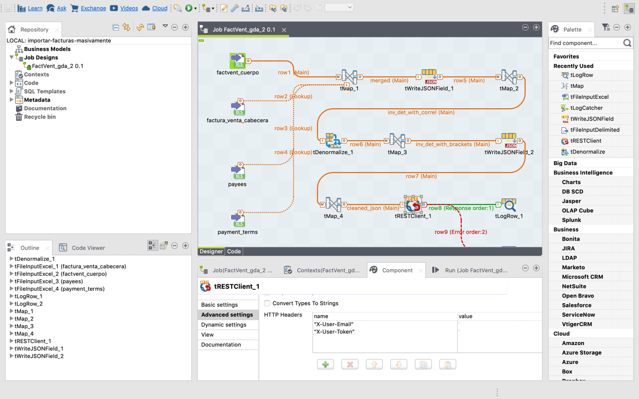The width and height of the screenshot is (639, 399).
Task: Expand tMap_1 in the Outline
Action: (x=11, y=311)
